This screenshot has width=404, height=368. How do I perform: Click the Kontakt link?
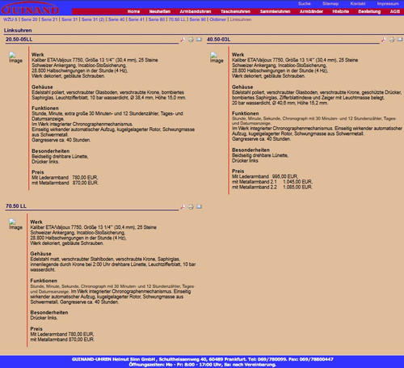358,4
